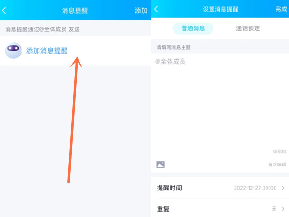Image resolution: width=289 pixels, height=217 pixels.
Task: Go back from the 消息提醒 screen
Action: point(5,10)
